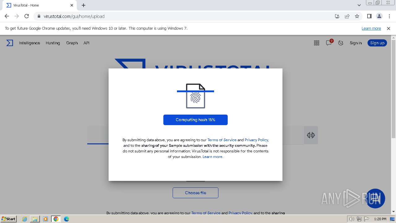The image size is (396, 223).
Task: Click the Computing hash progress button
Action: point(196,120)
